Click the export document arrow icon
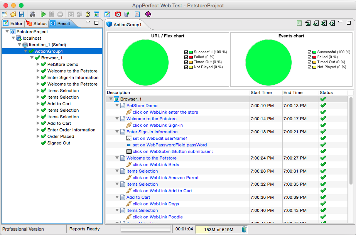Viewport: 356px width, 235px height. 127,14
